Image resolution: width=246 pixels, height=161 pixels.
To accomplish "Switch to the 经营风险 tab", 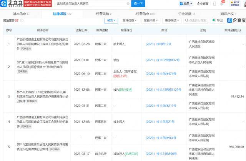I will (103, 14).
